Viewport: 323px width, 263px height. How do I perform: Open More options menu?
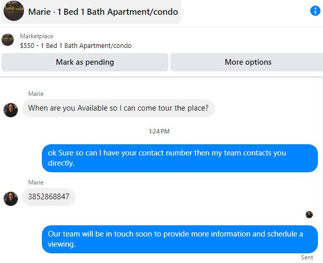(248, 62)
